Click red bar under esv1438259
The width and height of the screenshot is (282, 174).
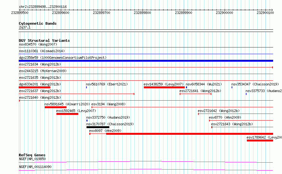[164, 87]
